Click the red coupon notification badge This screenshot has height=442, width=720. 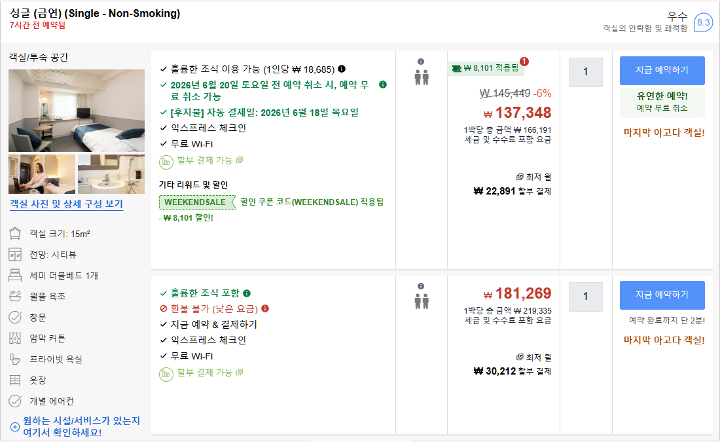pos(524,62)
